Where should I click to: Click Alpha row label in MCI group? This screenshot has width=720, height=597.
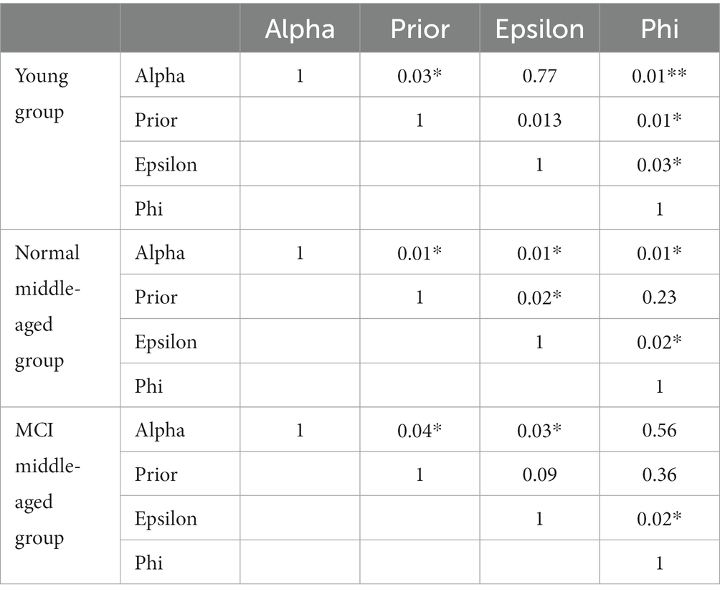[x=160, y=430]
